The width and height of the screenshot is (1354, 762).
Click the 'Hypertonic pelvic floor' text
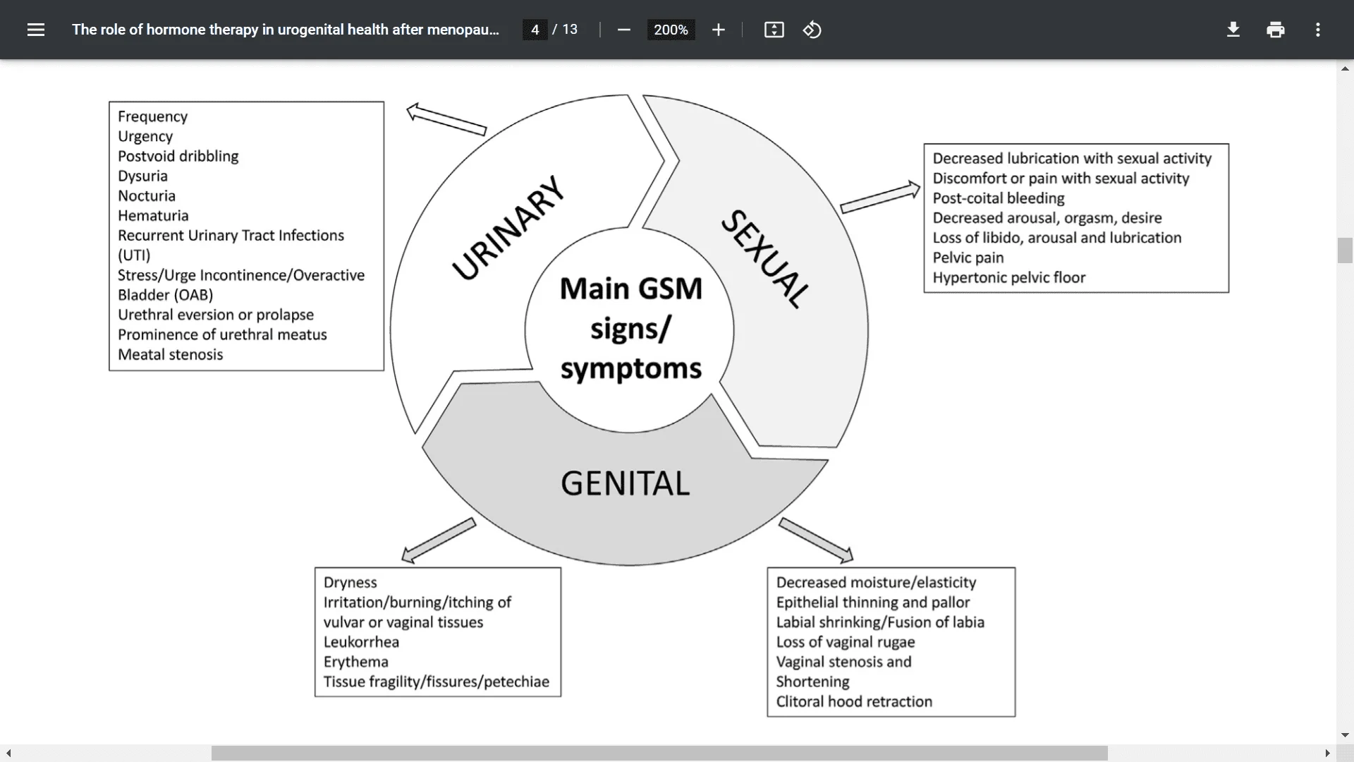pos(1009,277)
